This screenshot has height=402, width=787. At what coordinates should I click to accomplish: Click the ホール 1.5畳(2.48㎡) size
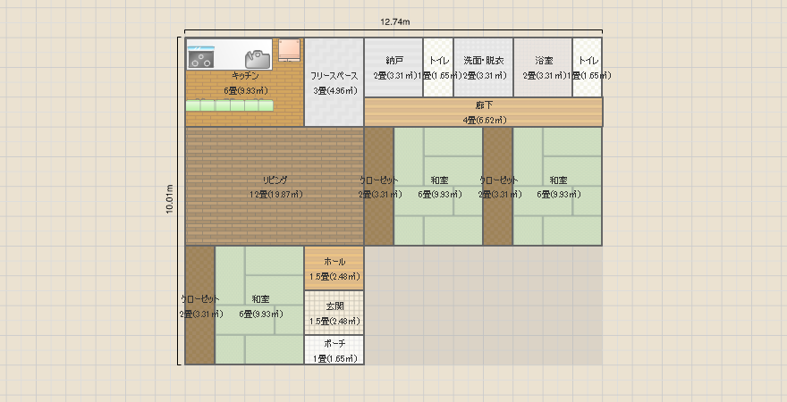point(334,276)
